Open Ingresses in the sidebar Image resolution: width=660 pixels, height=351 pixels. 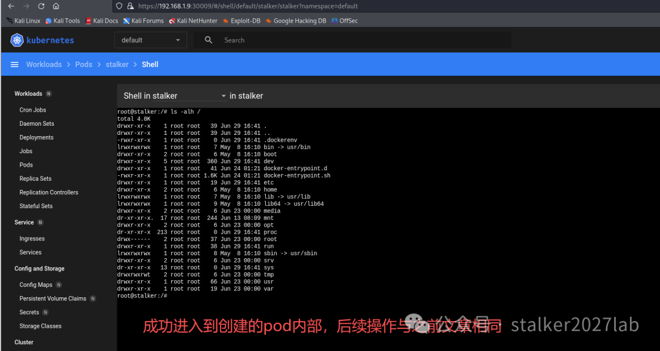pos(32,239)
